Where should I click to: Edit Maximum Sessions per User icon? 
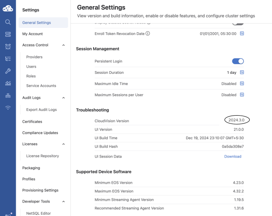[x=242, y=95]
